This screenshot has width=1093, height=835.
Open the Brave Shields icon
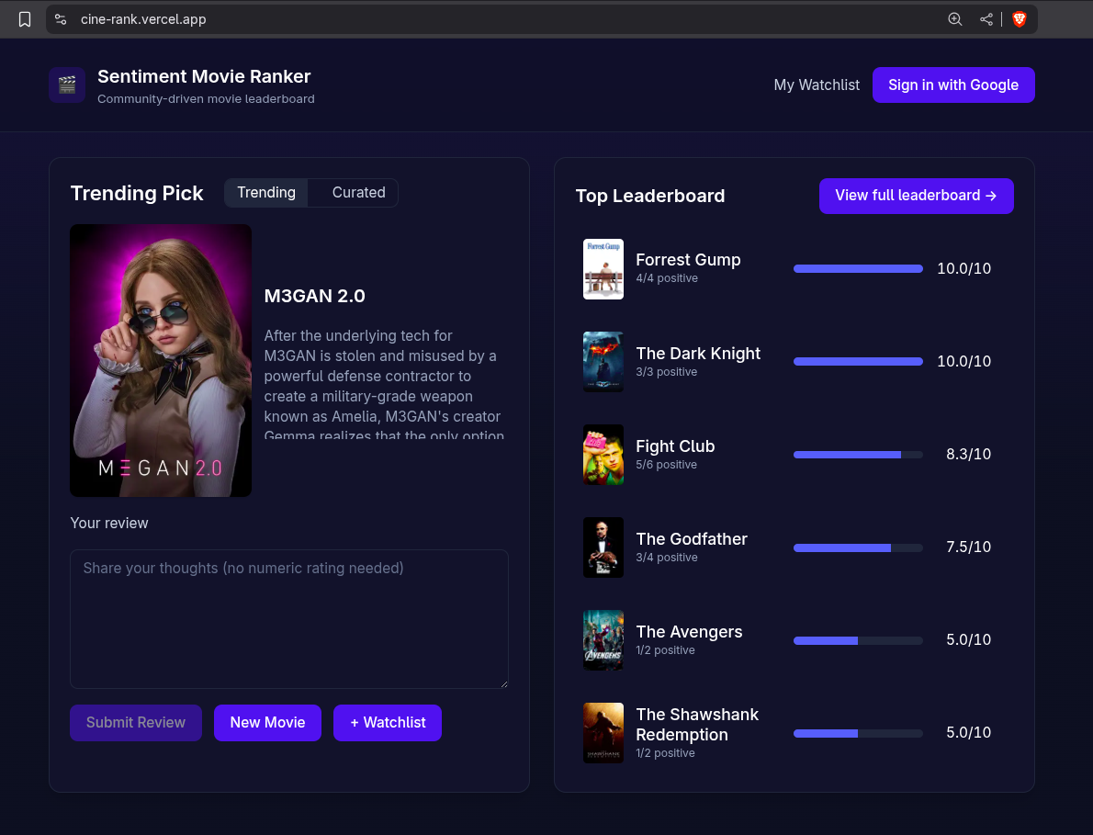pyautogui.click(x=1020, y=18)
